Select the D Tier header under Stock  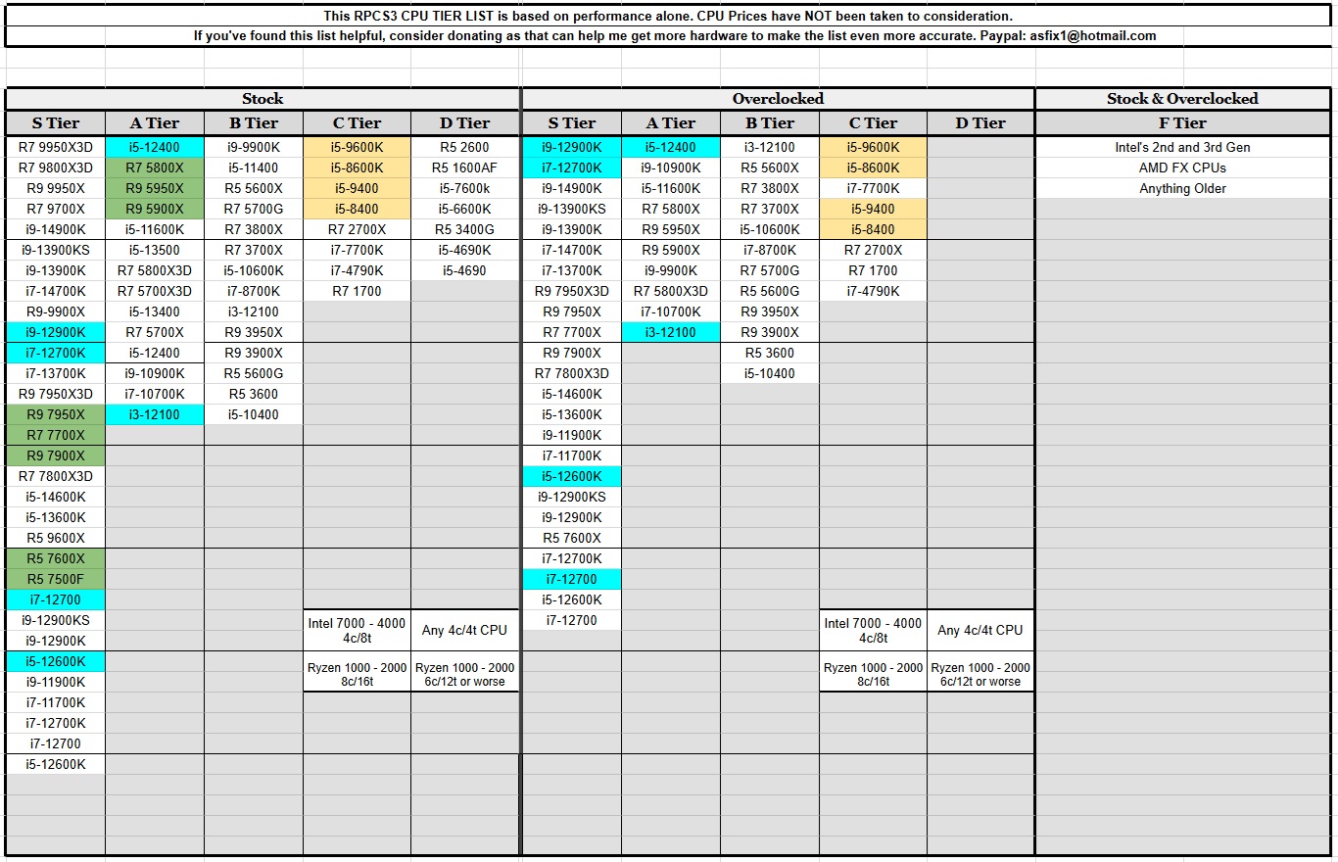[465, 123]
